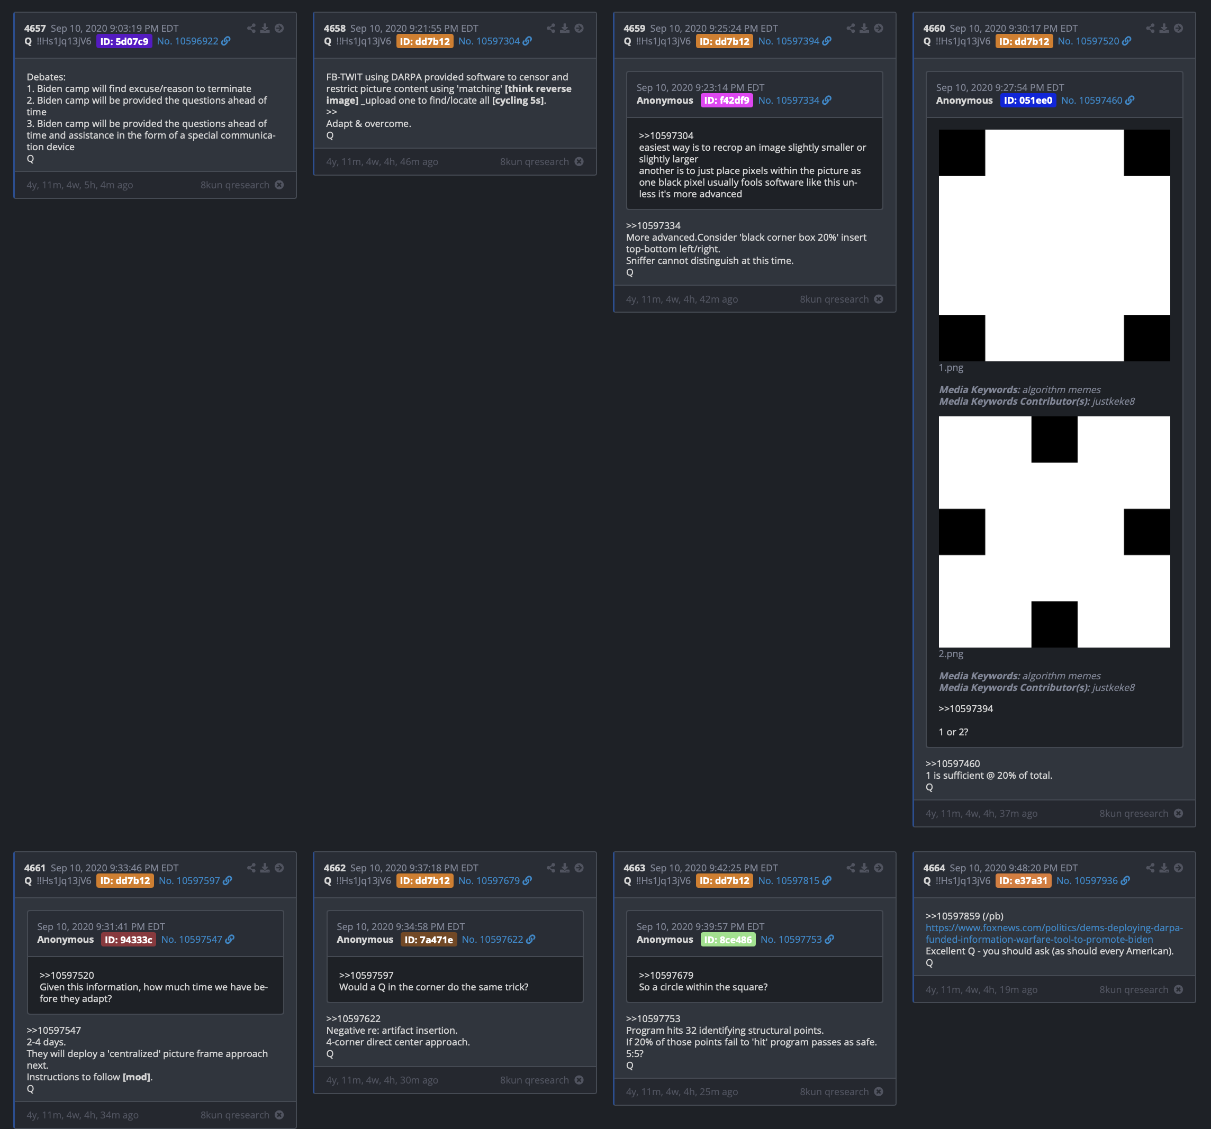Click the blue ID: 051ee0 badge
Image resolution: width=1211 pixels, height=1129 pixels.
pyautogui.click(x=1028, y=101)
